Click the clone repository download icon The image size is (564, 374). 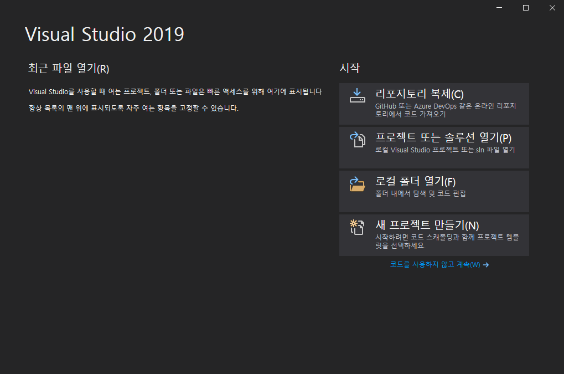point(357,96)
